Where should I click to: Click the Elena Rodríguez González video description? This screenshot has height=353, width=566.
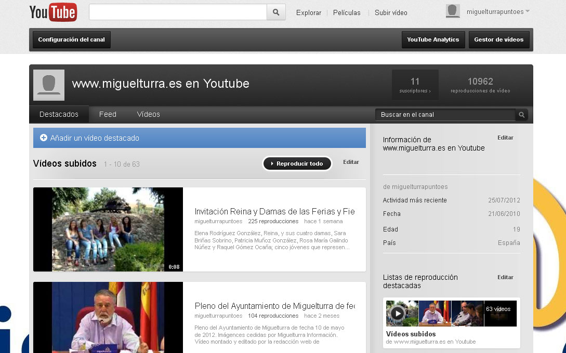click(272, 240)
